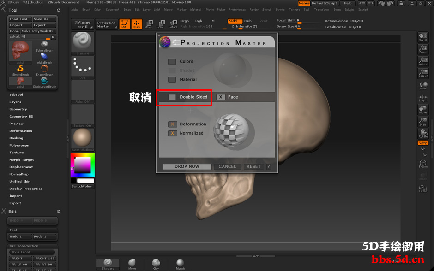Expand the SubTool palette section
The height and width of the screenshot is (271, 434).
[x=16, y=95]
